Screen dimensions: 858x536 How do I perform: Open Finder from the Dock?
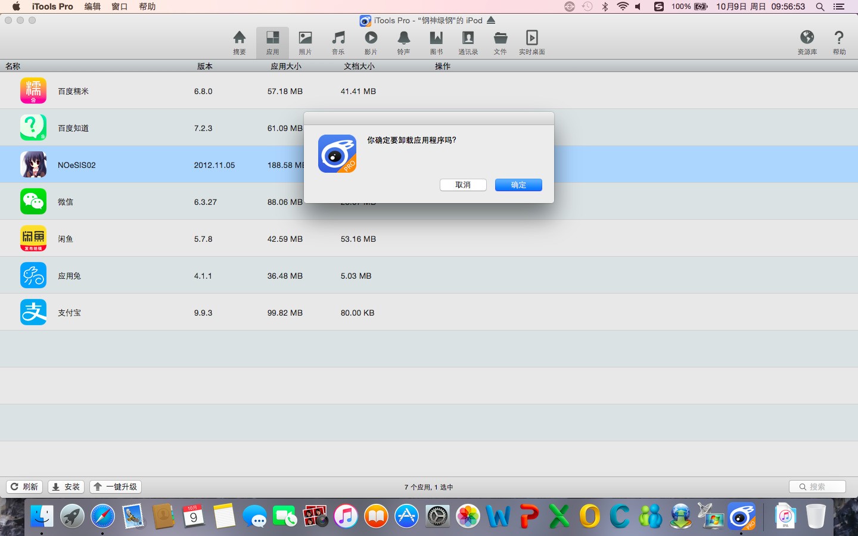(42, 516)
